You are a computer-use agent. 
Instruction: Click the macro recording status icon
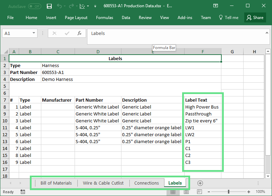(x=23, y=192)
